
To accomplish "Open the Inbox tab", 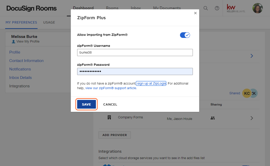I will pyautogui.click(x=136, y=8).
